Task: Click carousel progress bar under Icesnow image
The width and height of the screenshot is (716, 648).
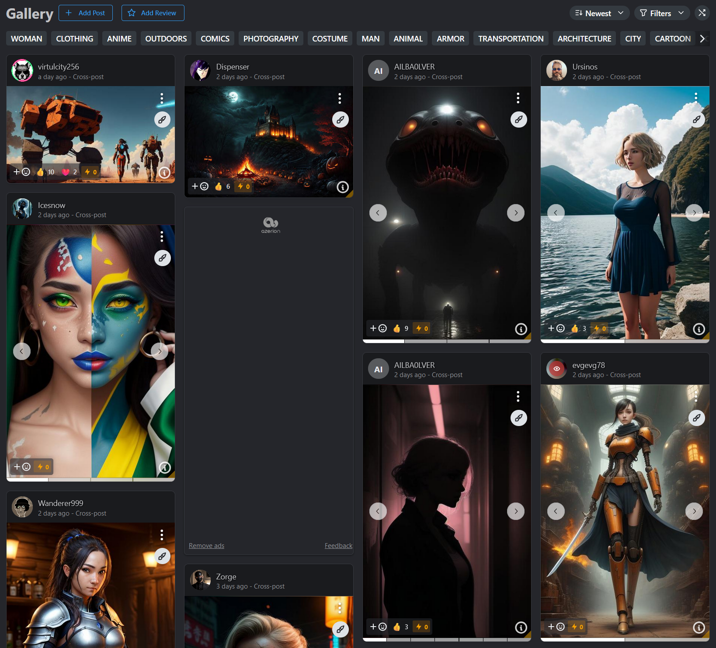Action: 90,480
